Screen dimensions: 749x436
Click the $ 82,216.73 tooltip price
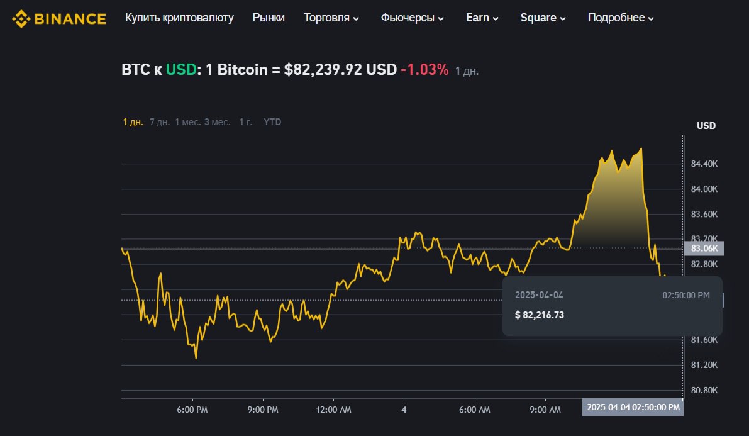click(x=540, y=315)
